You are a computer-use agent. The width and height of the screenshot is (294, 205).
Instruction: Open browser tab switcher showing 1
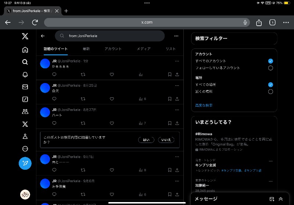[272, 22]
